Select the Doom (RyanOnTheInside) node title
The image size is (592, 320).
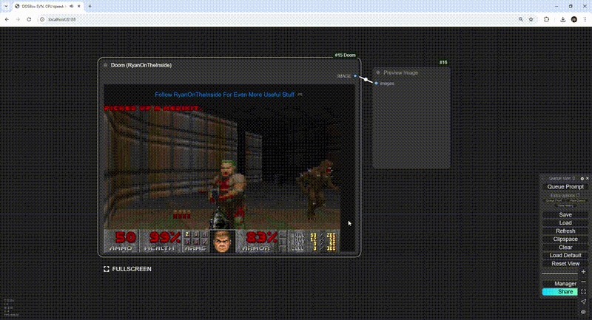click(x=141, y=65)
